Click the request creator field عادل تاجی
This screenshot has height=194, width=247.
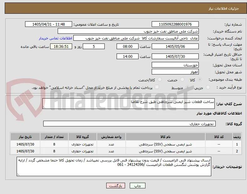point(136,38)
